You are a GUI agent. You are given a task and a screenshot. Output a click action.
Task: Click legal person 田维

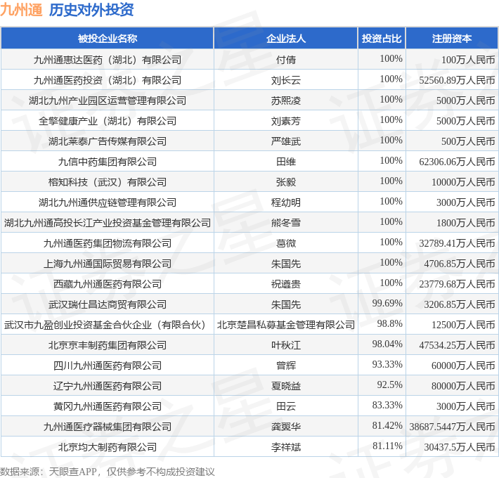[286, 162]
